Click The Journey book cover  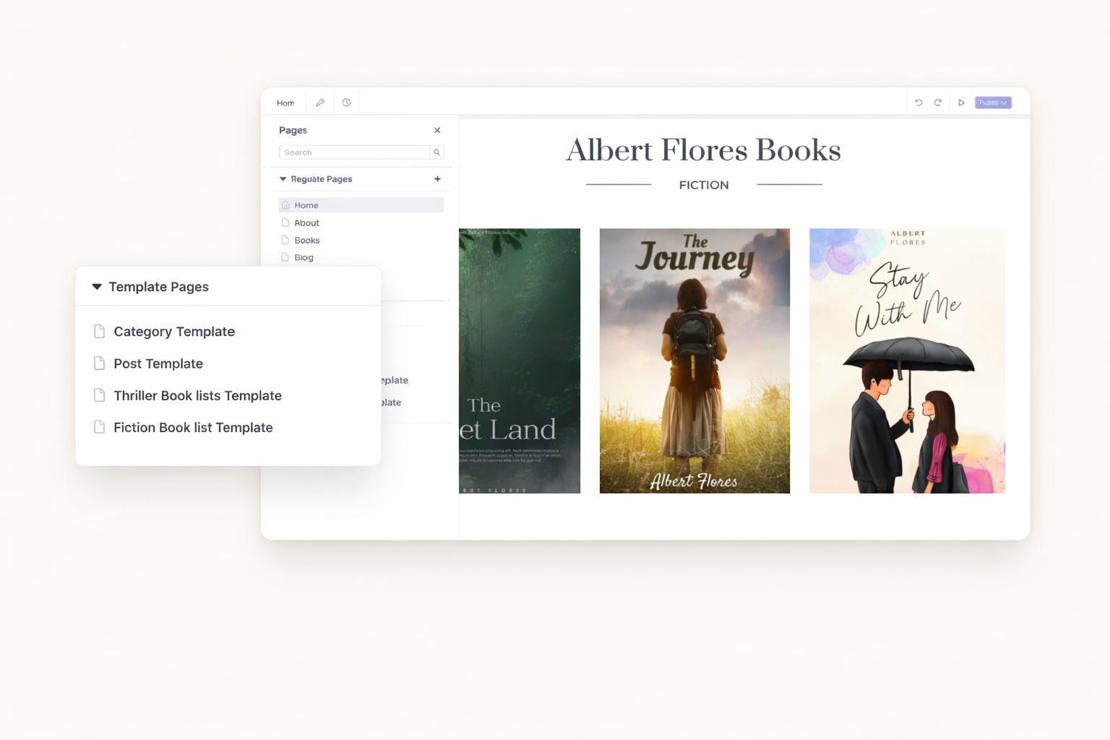694,361
